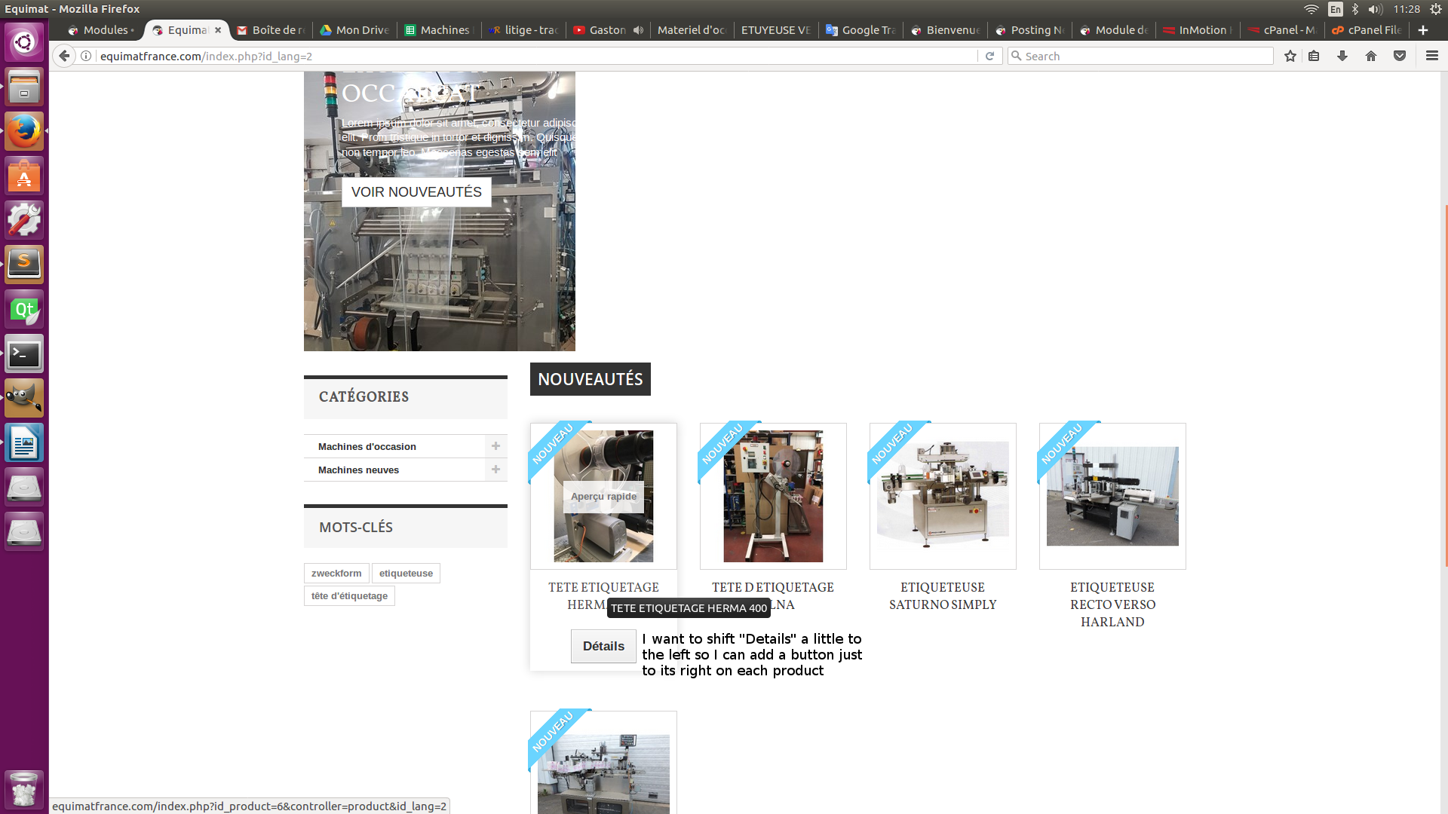The image size is (1448, 814).
Task: Expand Machines neuves category
Action: (495, 470)
